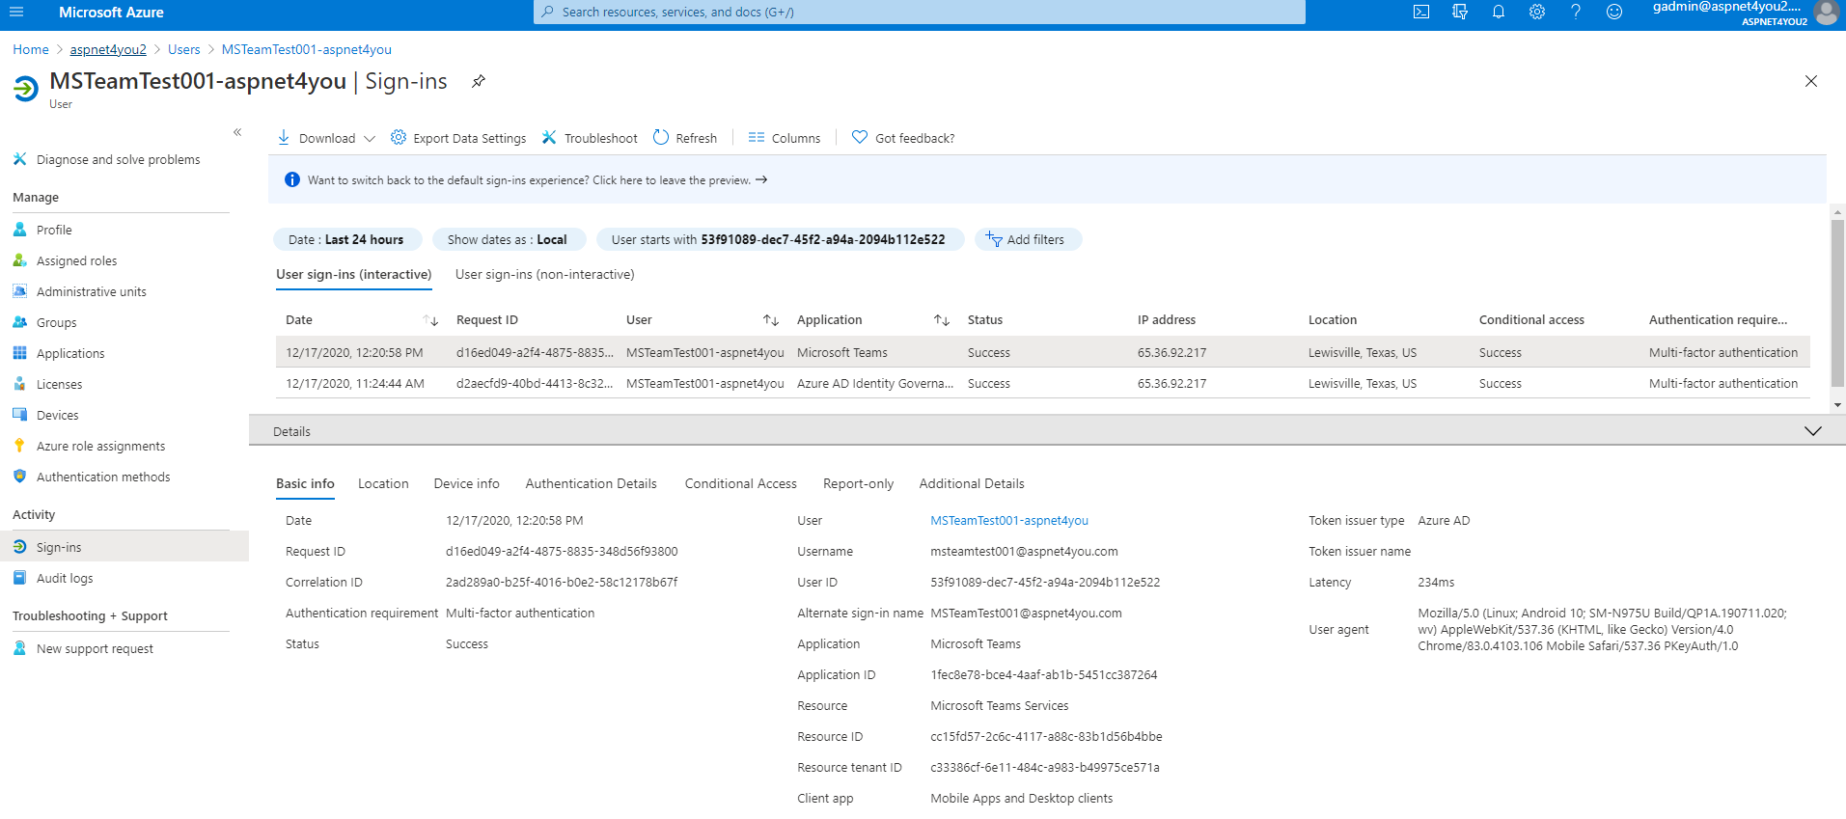Open portal settings gear
This screenshot has height=819, width=1846.
(1537, 13)
